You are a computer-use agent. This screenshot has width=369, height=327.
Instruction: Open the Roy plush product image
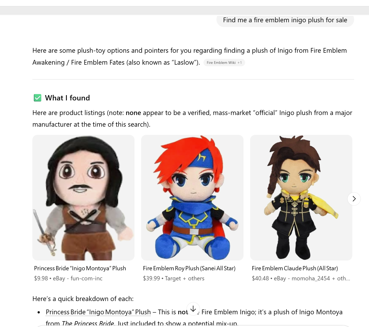(192, 198)
